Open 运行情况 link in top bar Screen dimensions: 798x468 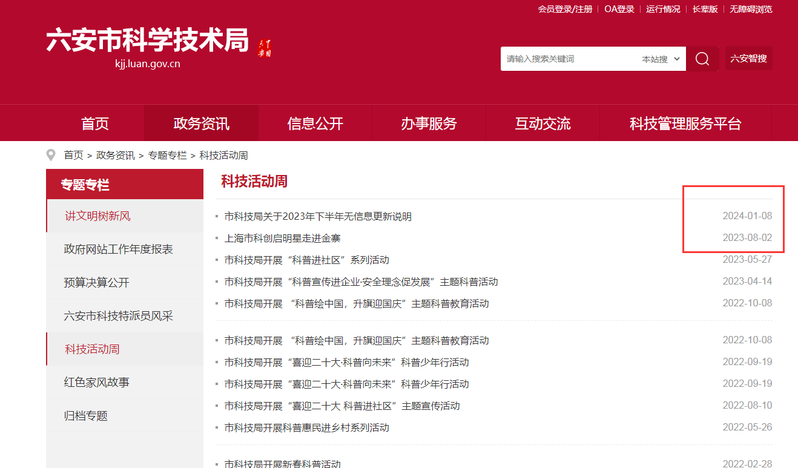[x=663, y=9]
